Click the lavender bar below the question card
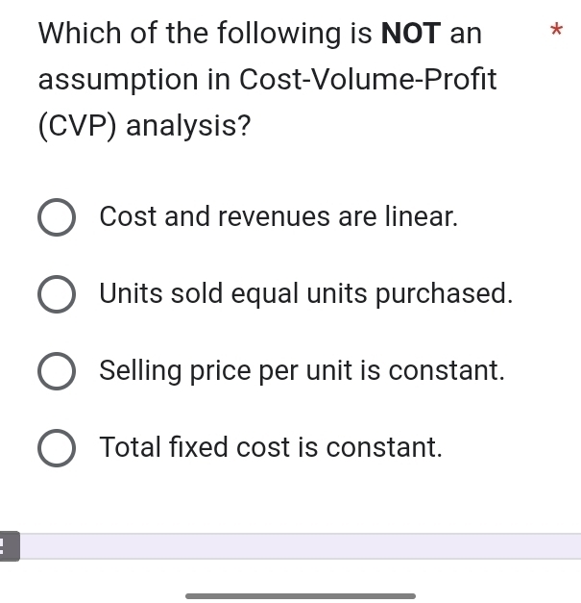The height and width of the screenshot is (603, 581). (x=300, y=547)
